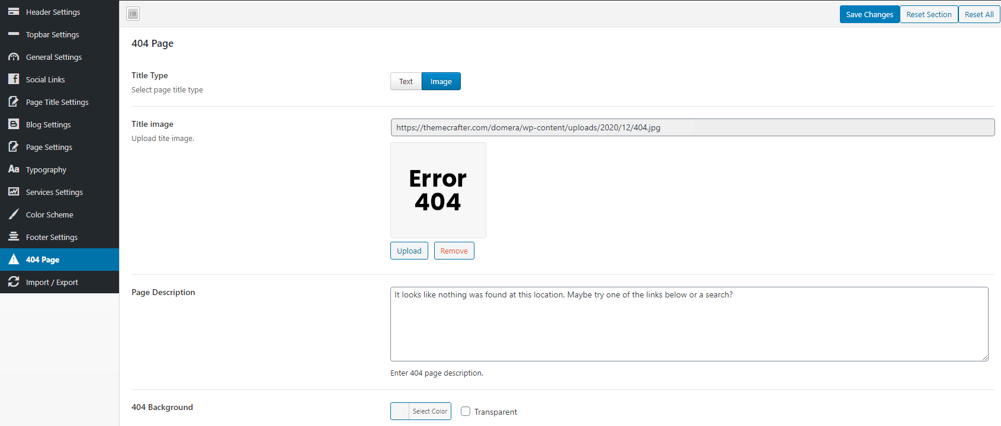Click the Social Links Facebook icon
The image size is (1001, 426).
(x=14, y=79)
